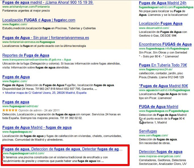Expand 'Mostrar mapa de C/ Gabriel Usera' link
The width and height of the screenshot is (194, 168).
point(45,93)
